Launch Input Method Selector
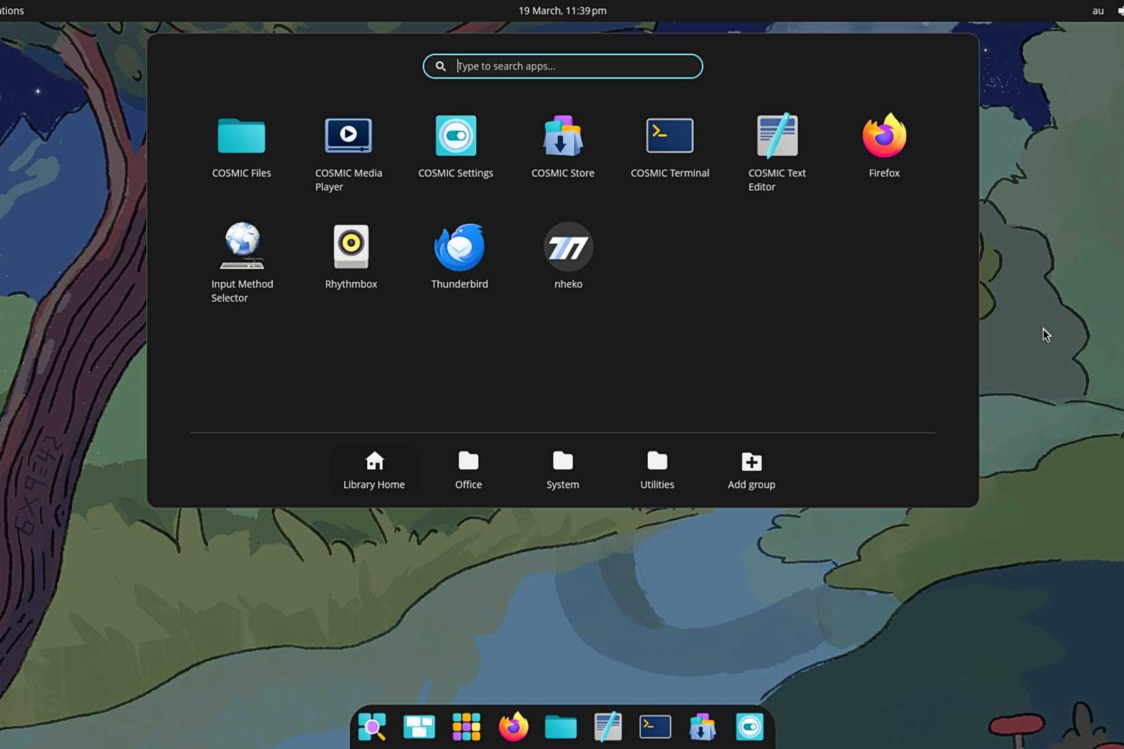The width and height of the screenshot is (1124, 749). pos(242,263)
